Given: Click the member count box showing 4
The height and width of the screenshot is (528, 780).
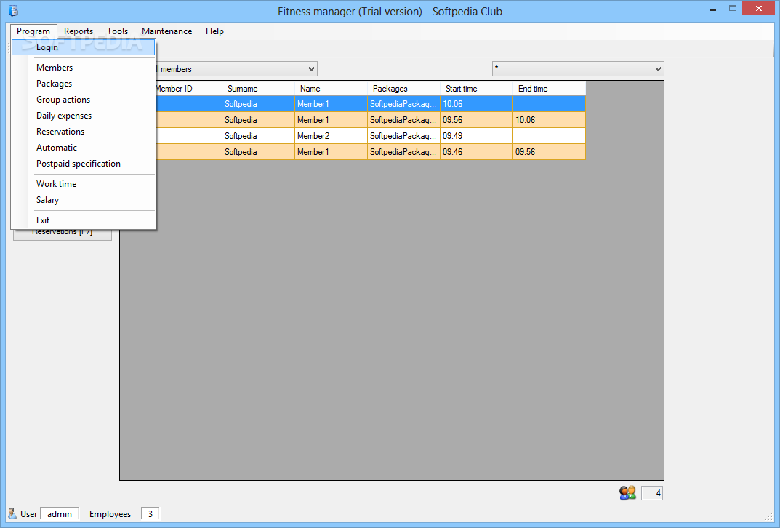Looking at the screenshot, I should [x=651, y=492].
